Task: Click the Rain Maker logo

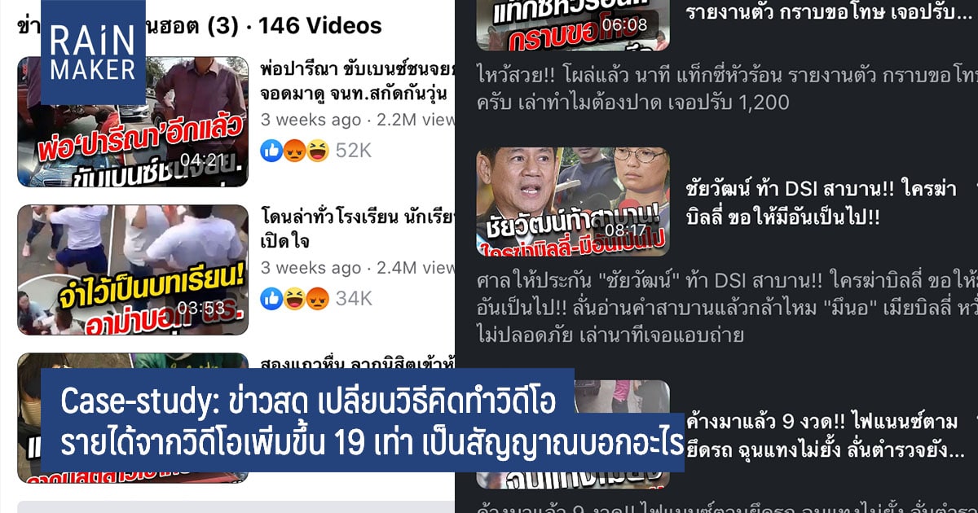Action: tap(93, 53)
